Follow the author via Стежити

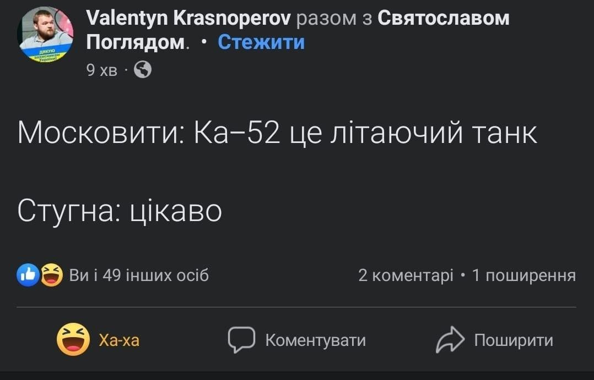pos(261,42)
